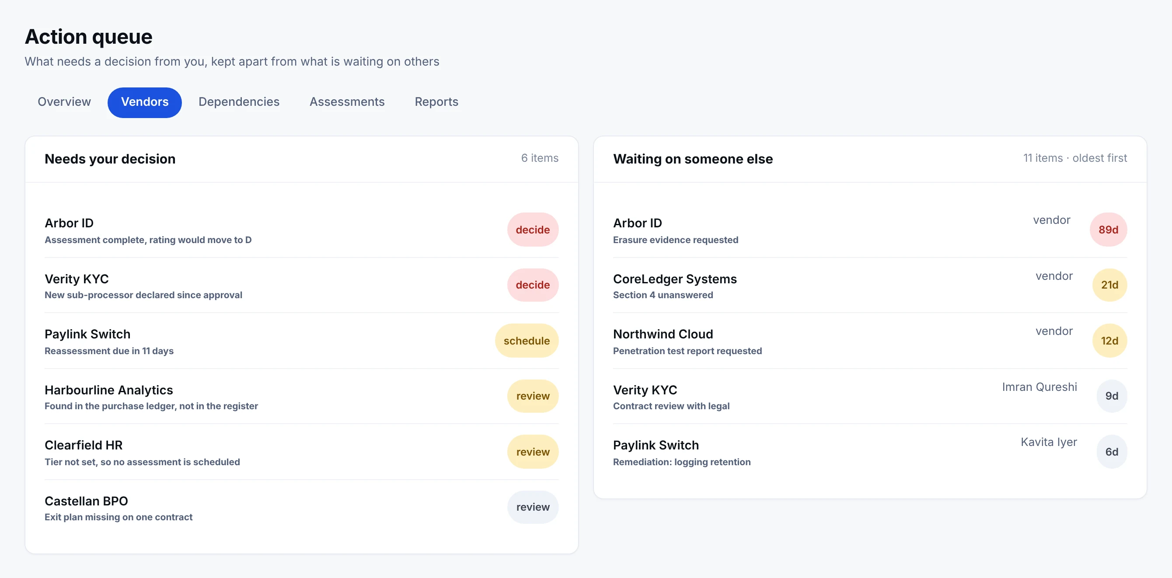Open the Castellan BPO item
The height and width of the screenshot is (578, 1172).
[x=301, y=508]
